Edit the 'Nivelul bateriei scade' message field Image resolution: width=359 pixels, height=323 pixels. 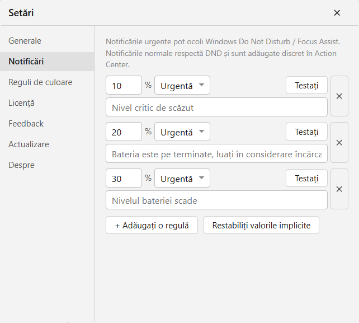click(x=216, y=200)
